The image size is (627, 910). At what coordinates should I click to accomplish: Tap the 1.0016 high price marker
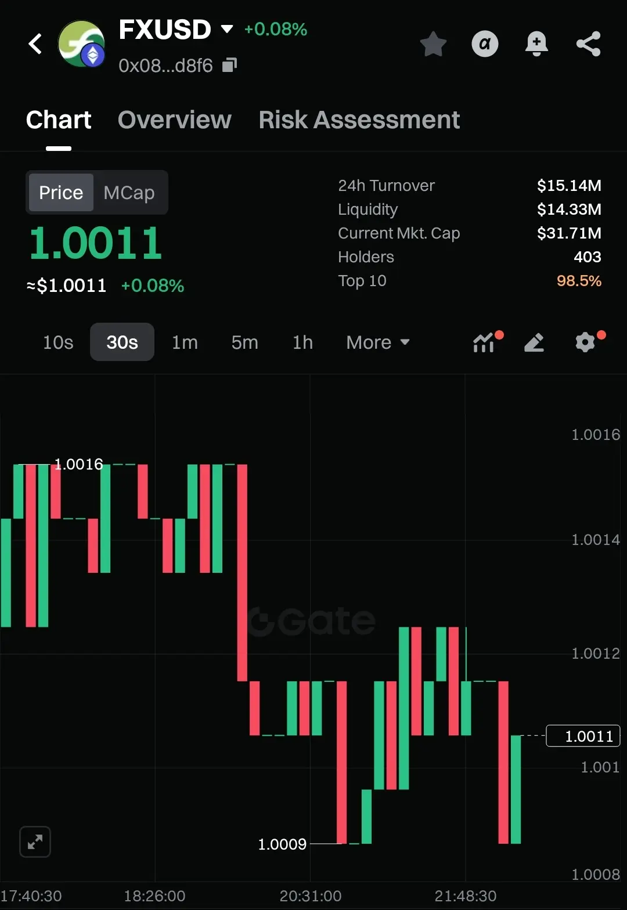point(78,464)
